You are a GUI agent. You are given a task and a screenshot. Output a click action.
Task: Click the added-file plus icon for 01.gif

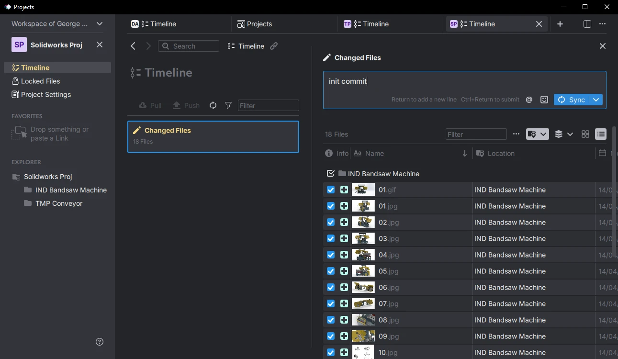[344, 190]
